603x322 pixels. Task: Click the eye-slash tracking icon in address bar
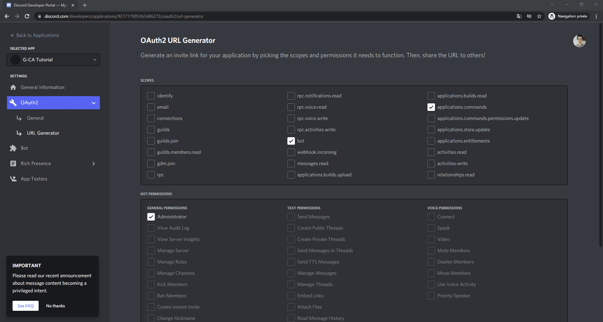point(529,16)
